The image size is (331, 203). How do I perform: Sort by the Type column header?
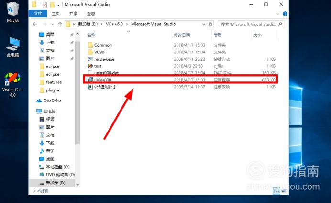point(218,35)
